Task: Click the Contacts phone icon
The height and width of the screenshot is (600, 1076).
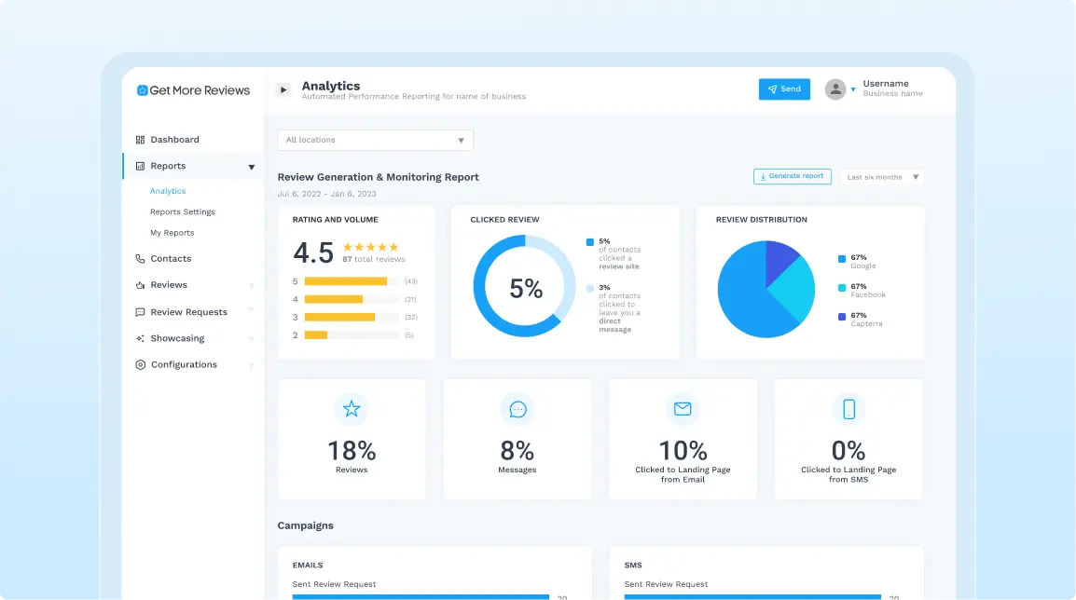Action: (140, 258)
